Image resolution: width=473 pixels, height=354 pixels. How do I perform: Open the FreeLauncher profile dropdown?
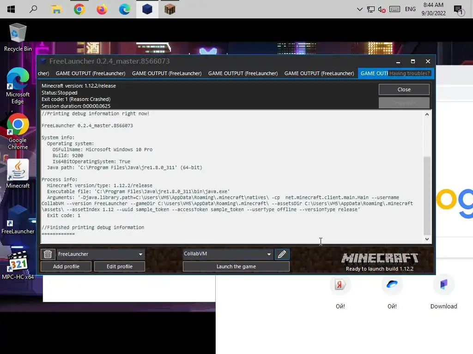101,254
